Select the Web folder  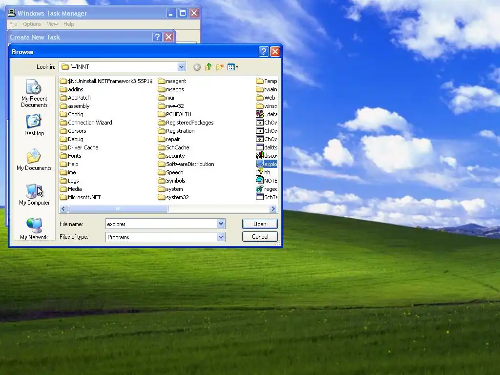tap(266, 98)
